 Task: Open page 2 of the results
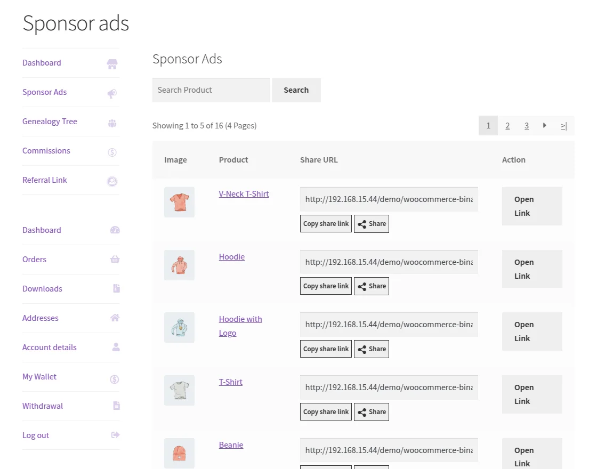(507, 125)
